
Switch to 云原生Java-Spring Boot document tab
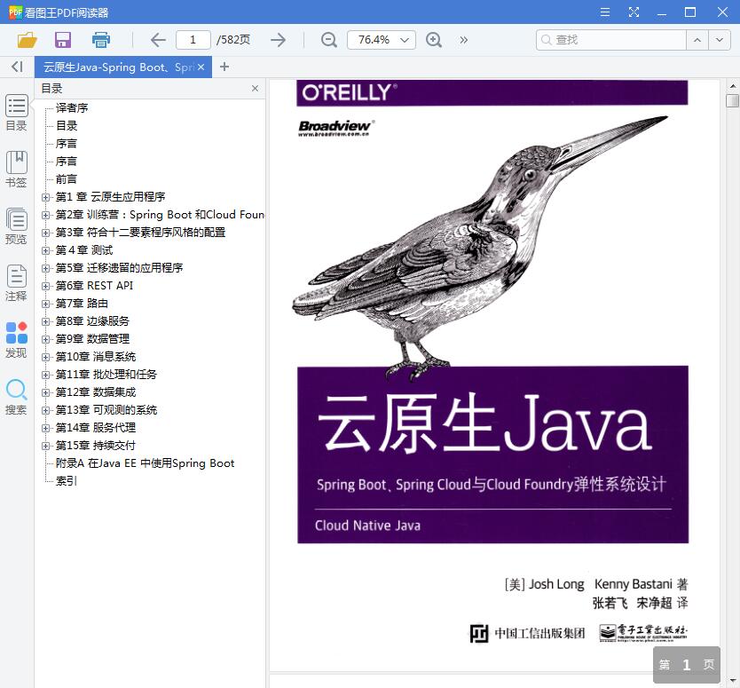[x=118, y=67]
